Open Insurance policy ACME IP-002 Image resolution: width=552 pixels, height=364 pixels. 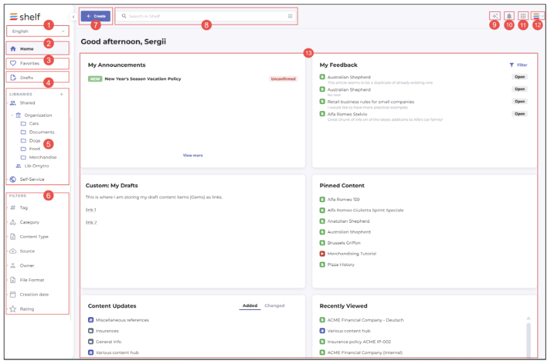[x=359, y=342]
